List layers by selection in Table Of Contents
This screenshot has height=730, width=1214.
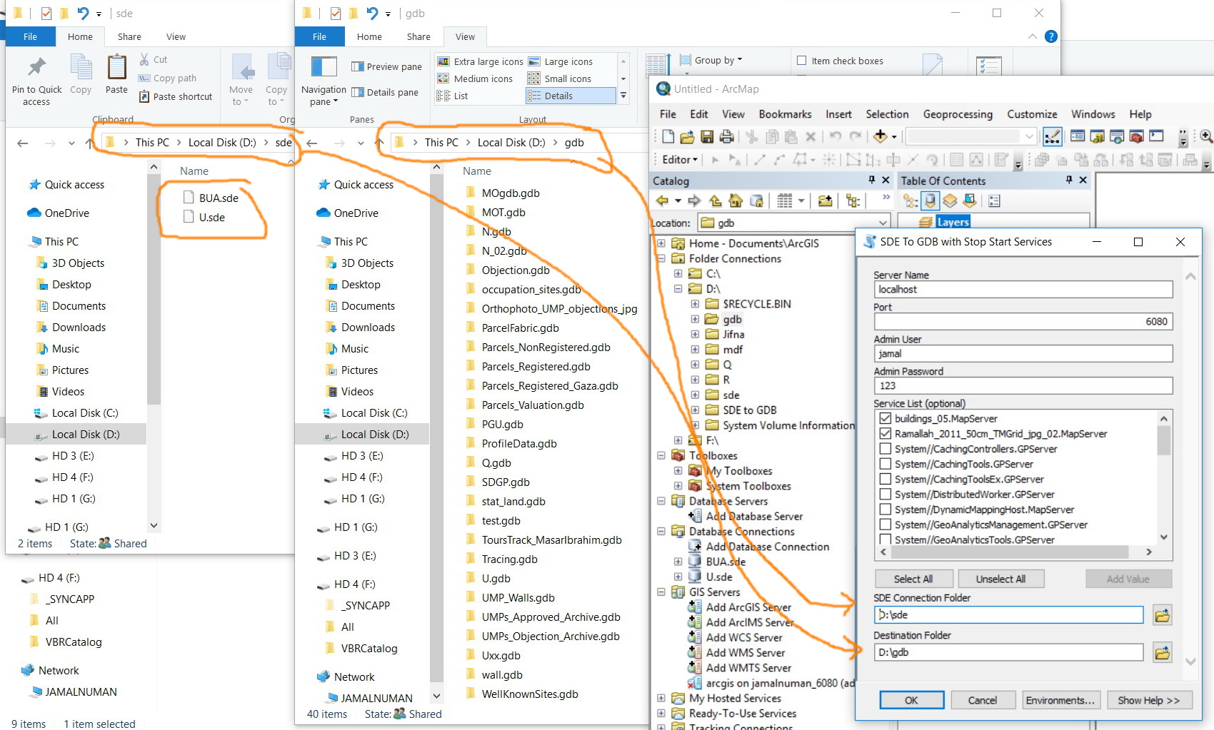click(x=970, y=201)
